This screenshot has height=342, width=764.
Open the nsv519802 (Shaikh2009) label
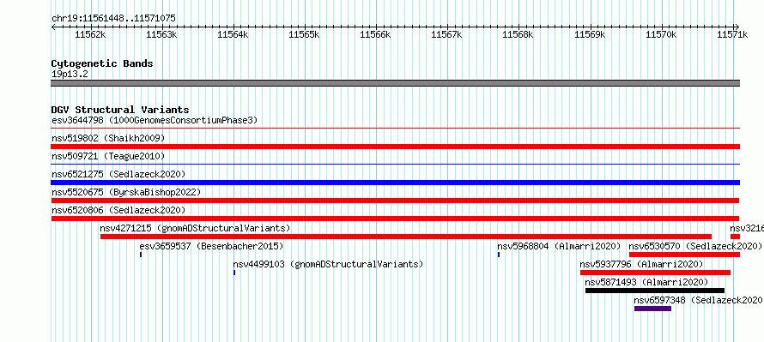pyautogui.click(x=108, y=138)
